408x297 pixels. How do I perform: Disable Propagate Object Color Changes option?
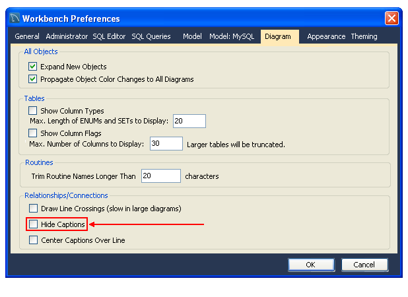(33, 79)
